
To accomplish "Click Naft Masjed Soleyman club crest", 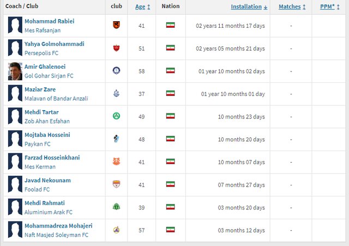I will click(x=116, y=230).
